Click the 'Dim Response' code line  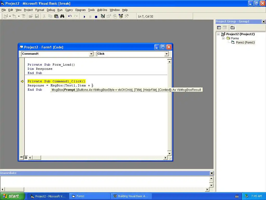pos(40,69)
